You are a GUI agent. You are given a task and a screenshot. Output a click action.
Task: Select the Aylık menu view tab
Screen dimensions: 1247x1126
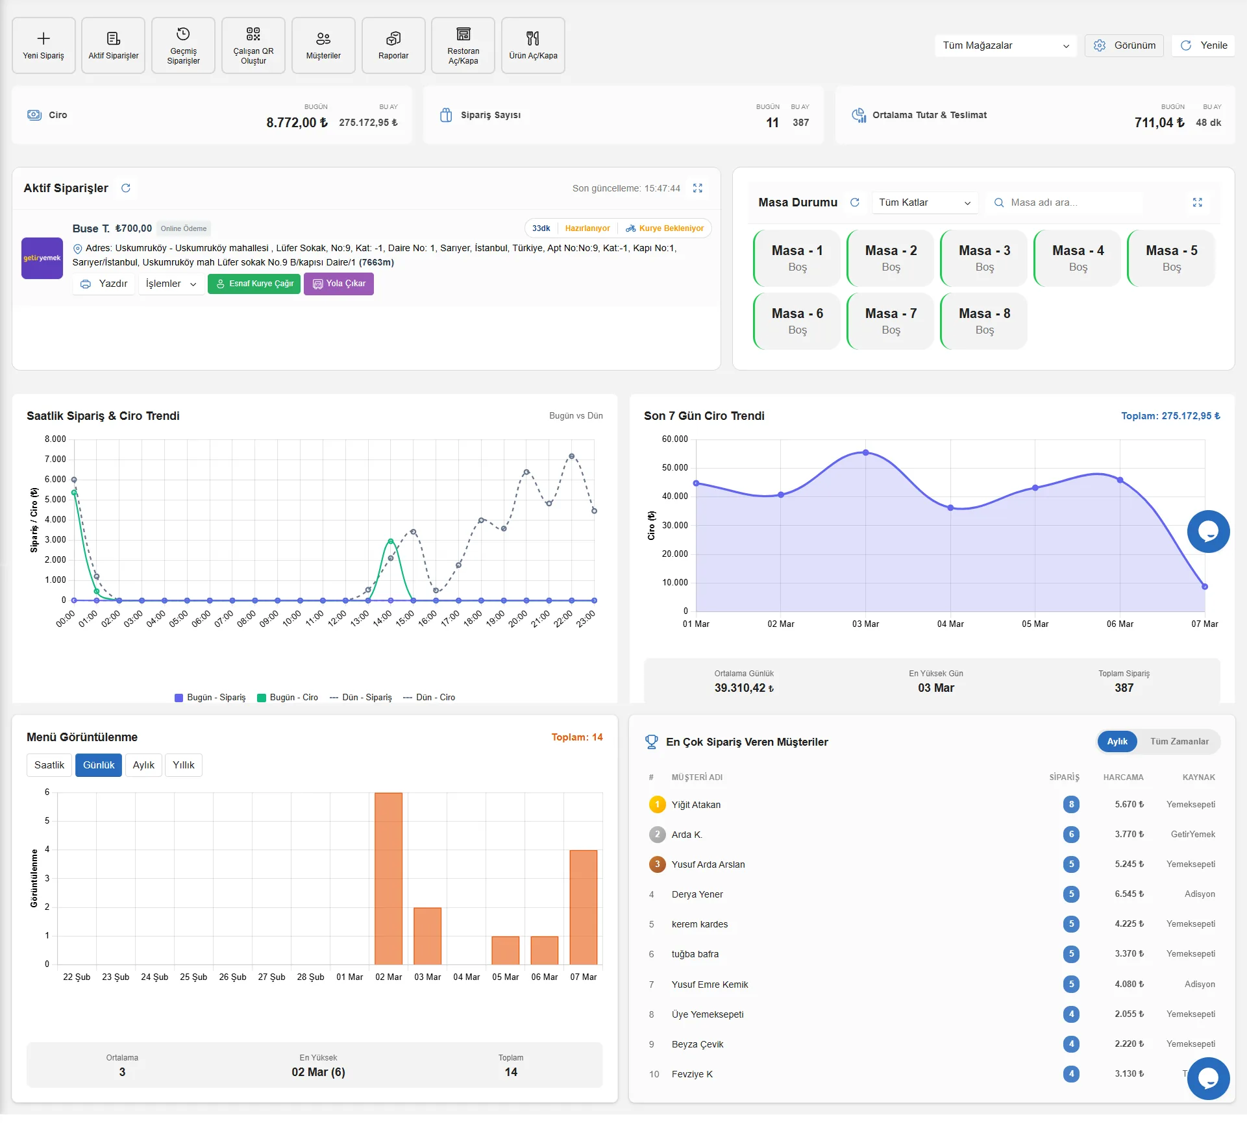click(x=143, y=765)
